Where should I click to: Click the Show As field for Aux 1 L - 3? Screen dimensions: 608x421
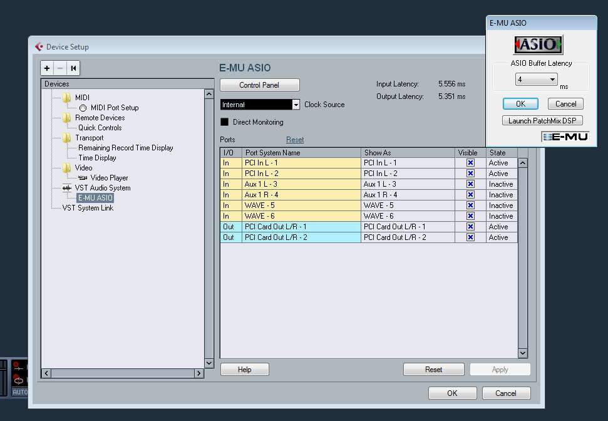click(408, 184)
